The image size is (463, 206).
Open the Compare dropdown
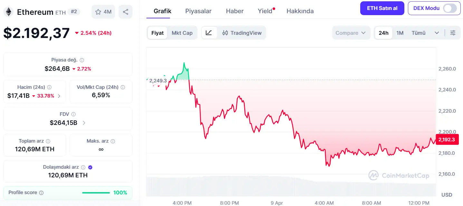(350, 33)
